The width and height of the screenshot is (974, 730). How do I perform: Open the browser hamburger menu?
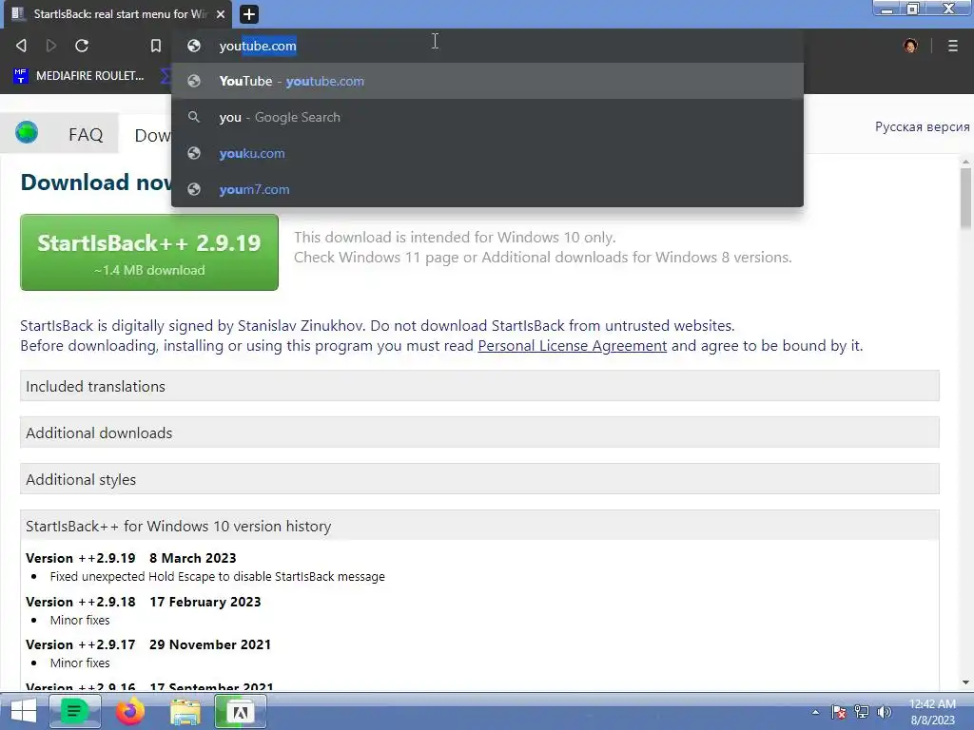[x=953, y=46]
